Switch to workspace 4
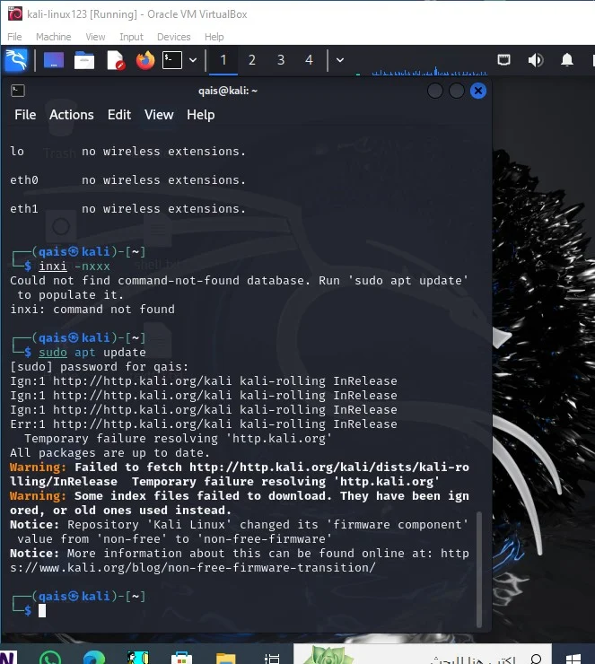The width and height of the screenshot is (595, 664). [309, 60]
